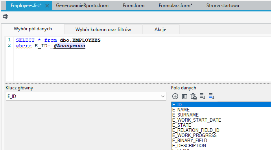This screenshot has width=271, height=150.
Task: Switch to the Employees.list tab
Action: [26, 6]
